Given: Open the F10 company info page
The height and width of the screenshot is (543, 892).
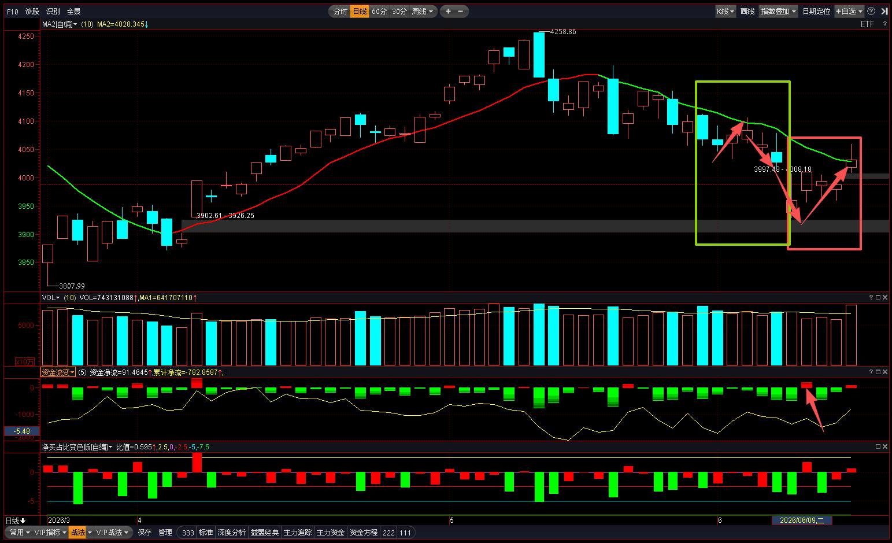Looking at the screenshot, I should coord(12,12).
